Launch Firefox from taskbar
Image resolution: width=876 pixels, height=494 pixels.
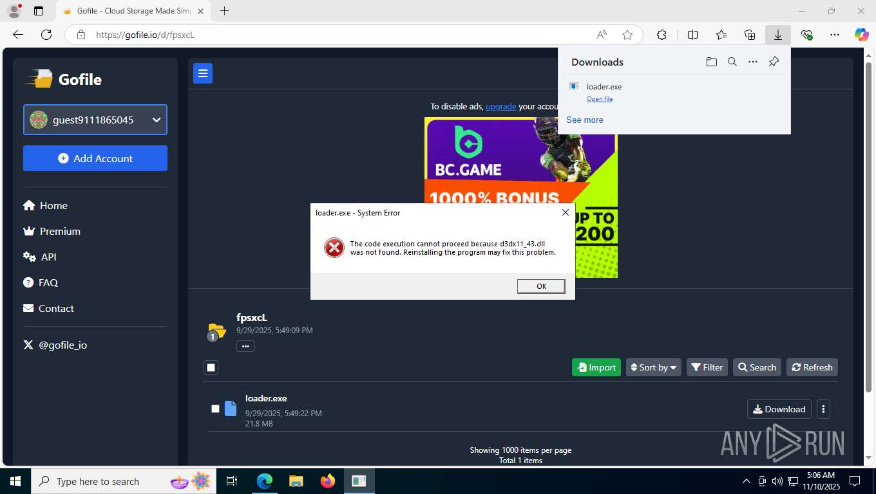point(328,481)
